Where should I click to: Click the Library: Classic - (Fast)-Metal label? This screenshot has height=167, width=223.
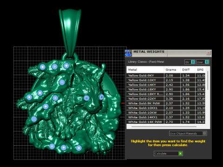pos(146,62)
